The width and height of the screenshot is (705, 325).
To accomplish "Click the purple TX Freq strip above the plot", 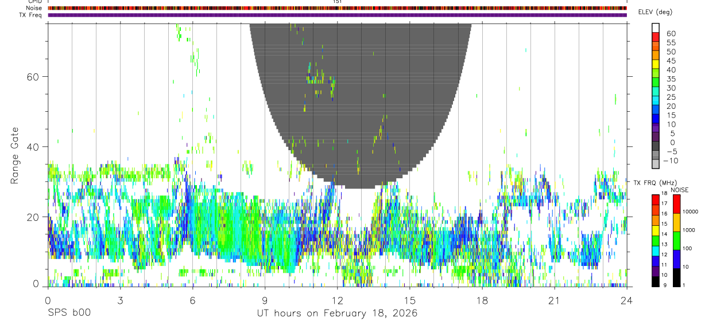I will point(337,15).
